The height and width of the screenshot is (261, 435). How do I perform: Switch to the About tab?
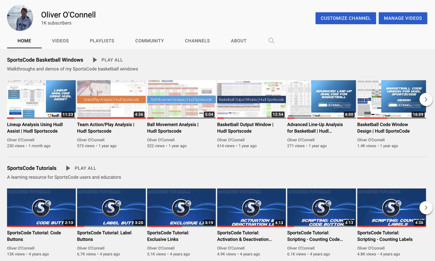pos(239,41)
